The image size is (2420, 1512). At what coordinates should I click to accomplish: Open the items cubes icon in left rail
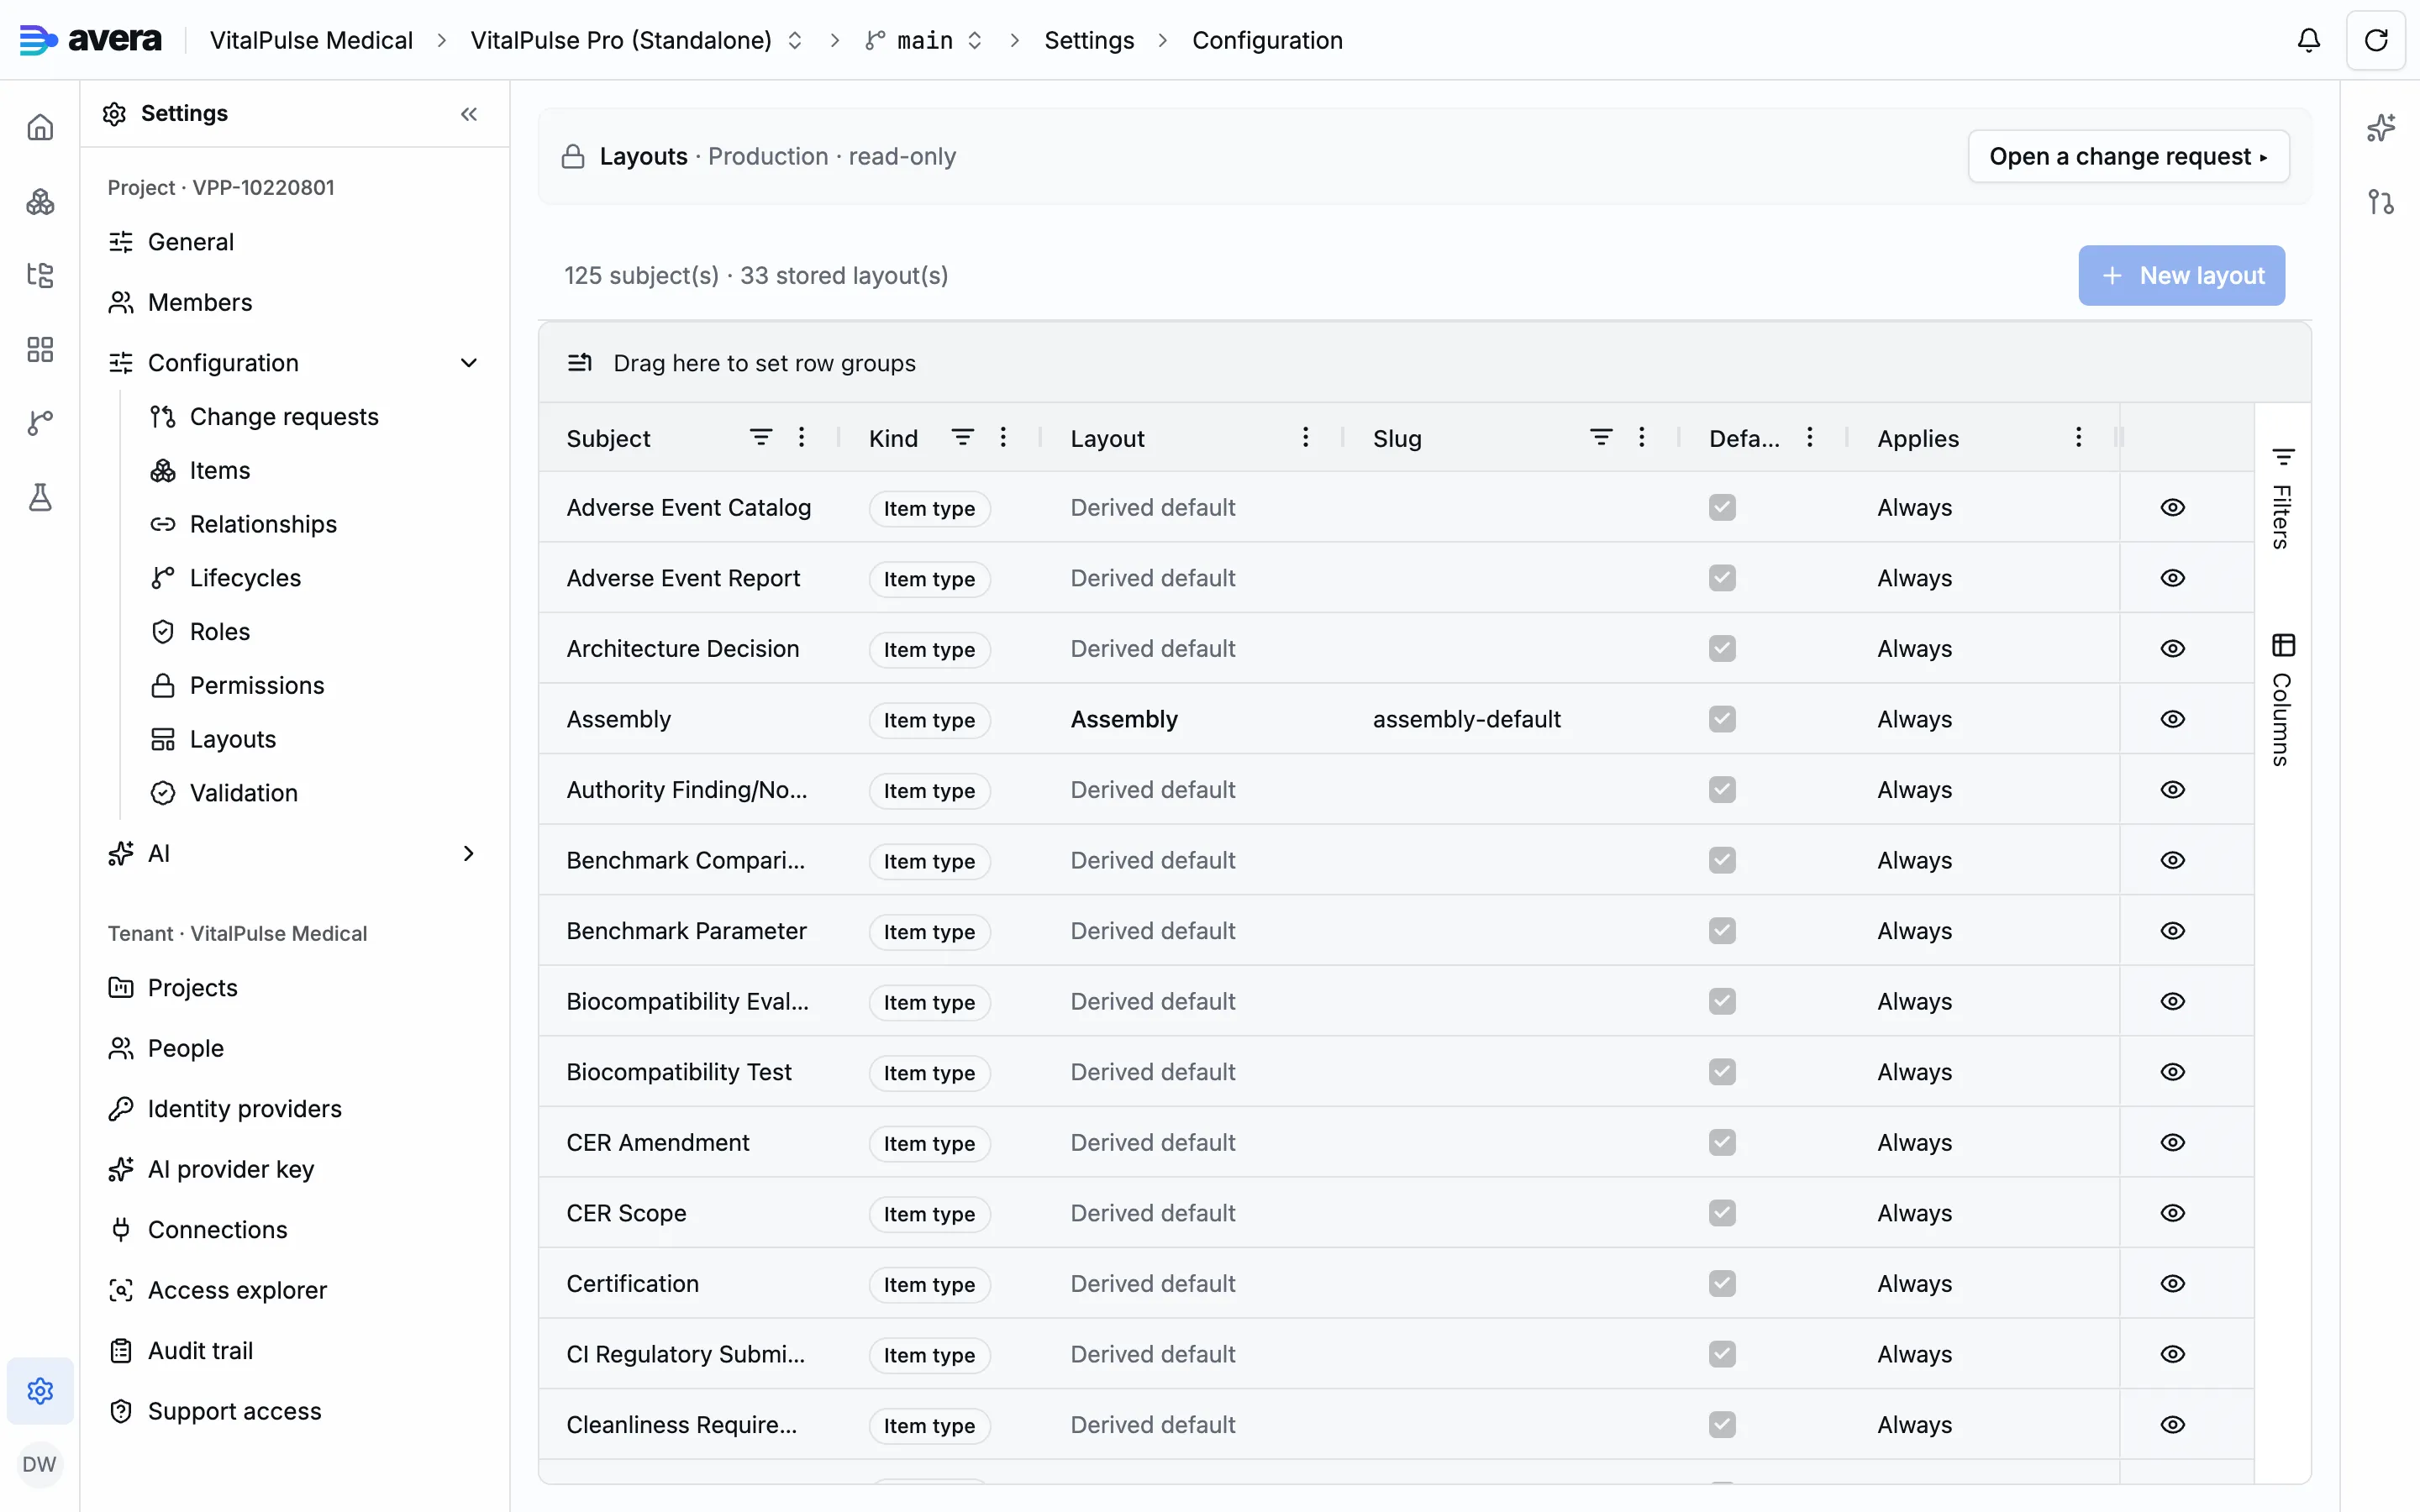(x=40, y=201)
